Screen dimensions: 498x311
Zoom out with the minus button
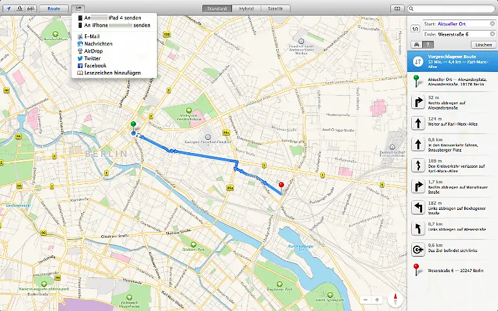click(366, 300)
